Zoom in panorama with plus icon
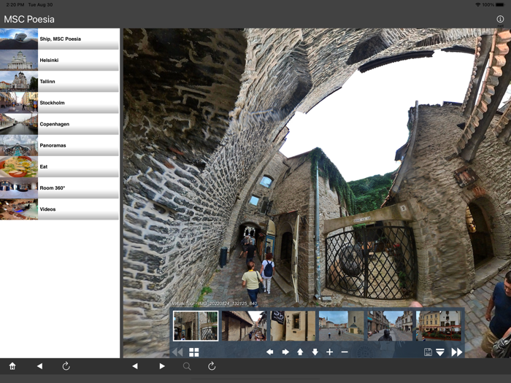 pos(329,352)
